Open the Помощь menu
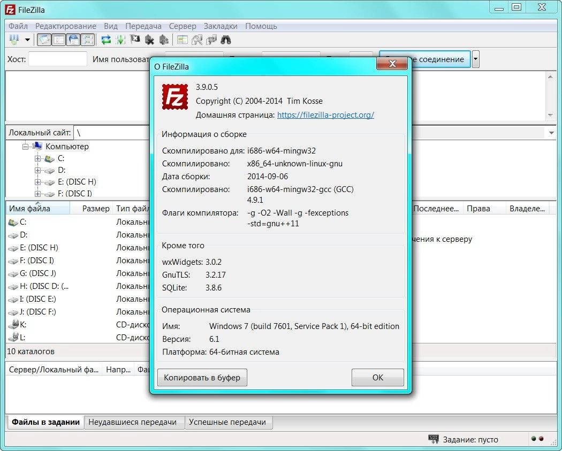Image resolution: width=562 pixels, height=451 pixels. (x=261, y=26)
